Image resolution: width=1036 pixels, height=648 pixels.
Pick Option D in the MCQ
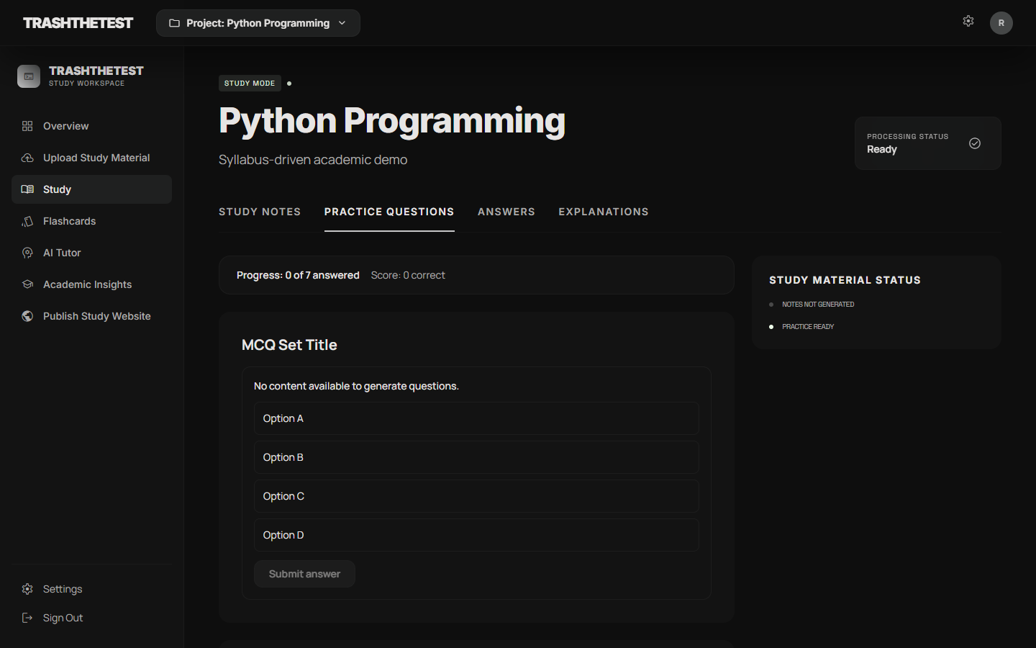(x=476, y=535)
